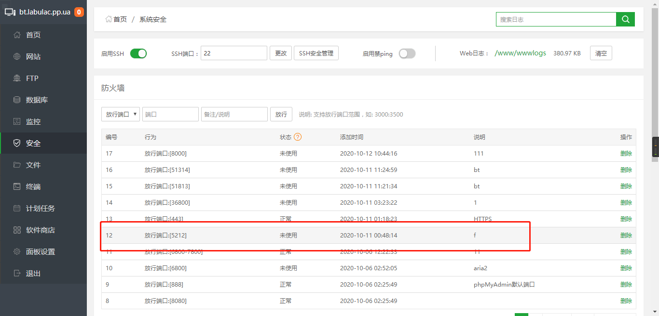659x316 pixels.
Task: Expand the 放行端口 rule type dropdown
Action: click(121, 114)
